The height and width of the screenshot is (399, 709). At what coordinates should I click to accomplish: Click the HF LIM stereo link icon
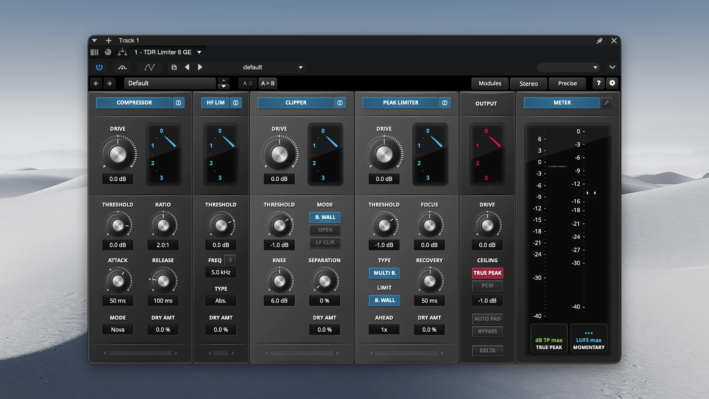(x=236, y=103)
